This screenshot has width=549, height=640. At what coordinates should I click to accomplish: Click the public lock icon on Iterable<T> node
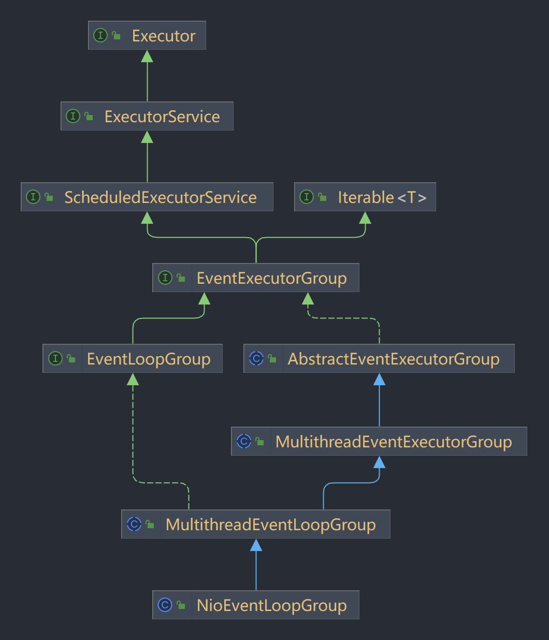pos(323,197)
